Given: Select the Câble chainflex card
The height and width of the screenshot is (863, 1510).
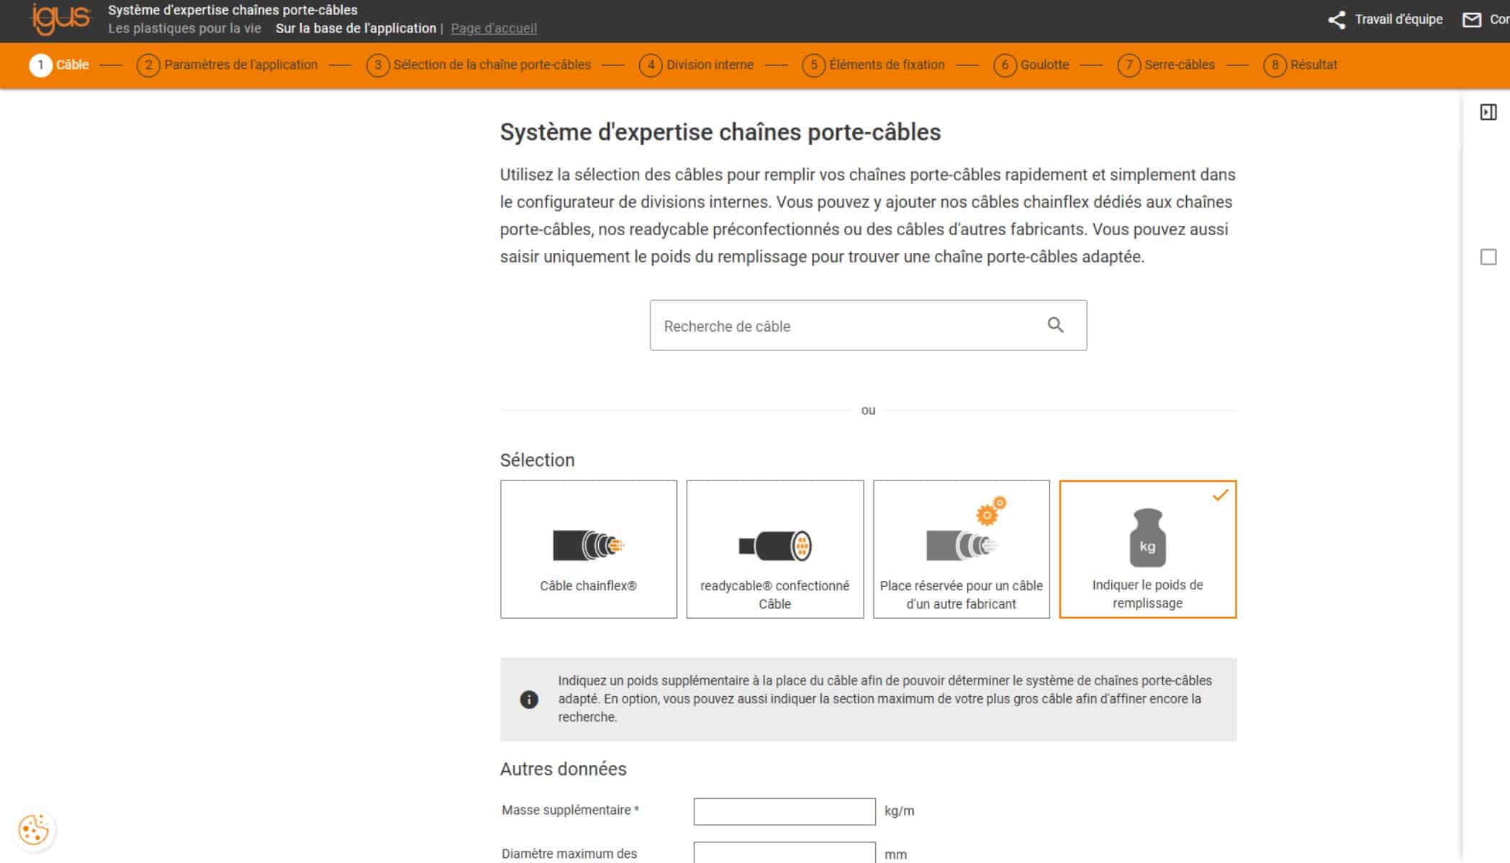Looking at the screenshot, I should tap(588, 549).
